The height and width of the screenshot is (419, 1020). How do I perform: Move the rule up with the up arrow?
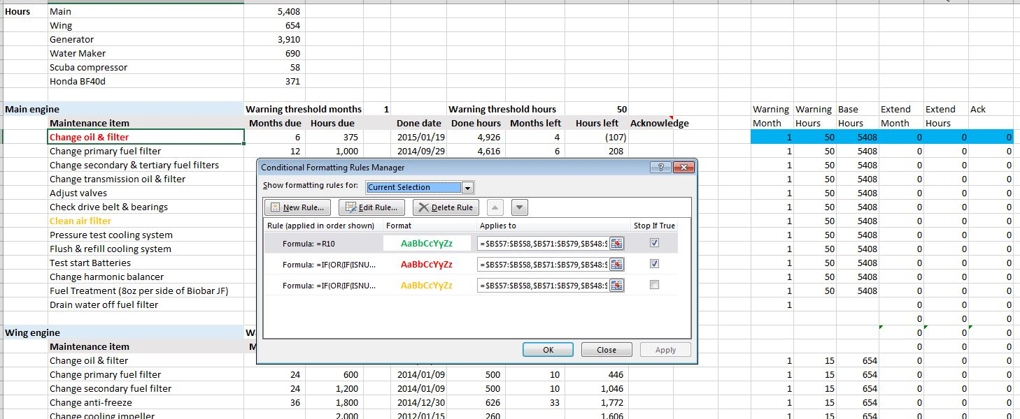494,207
